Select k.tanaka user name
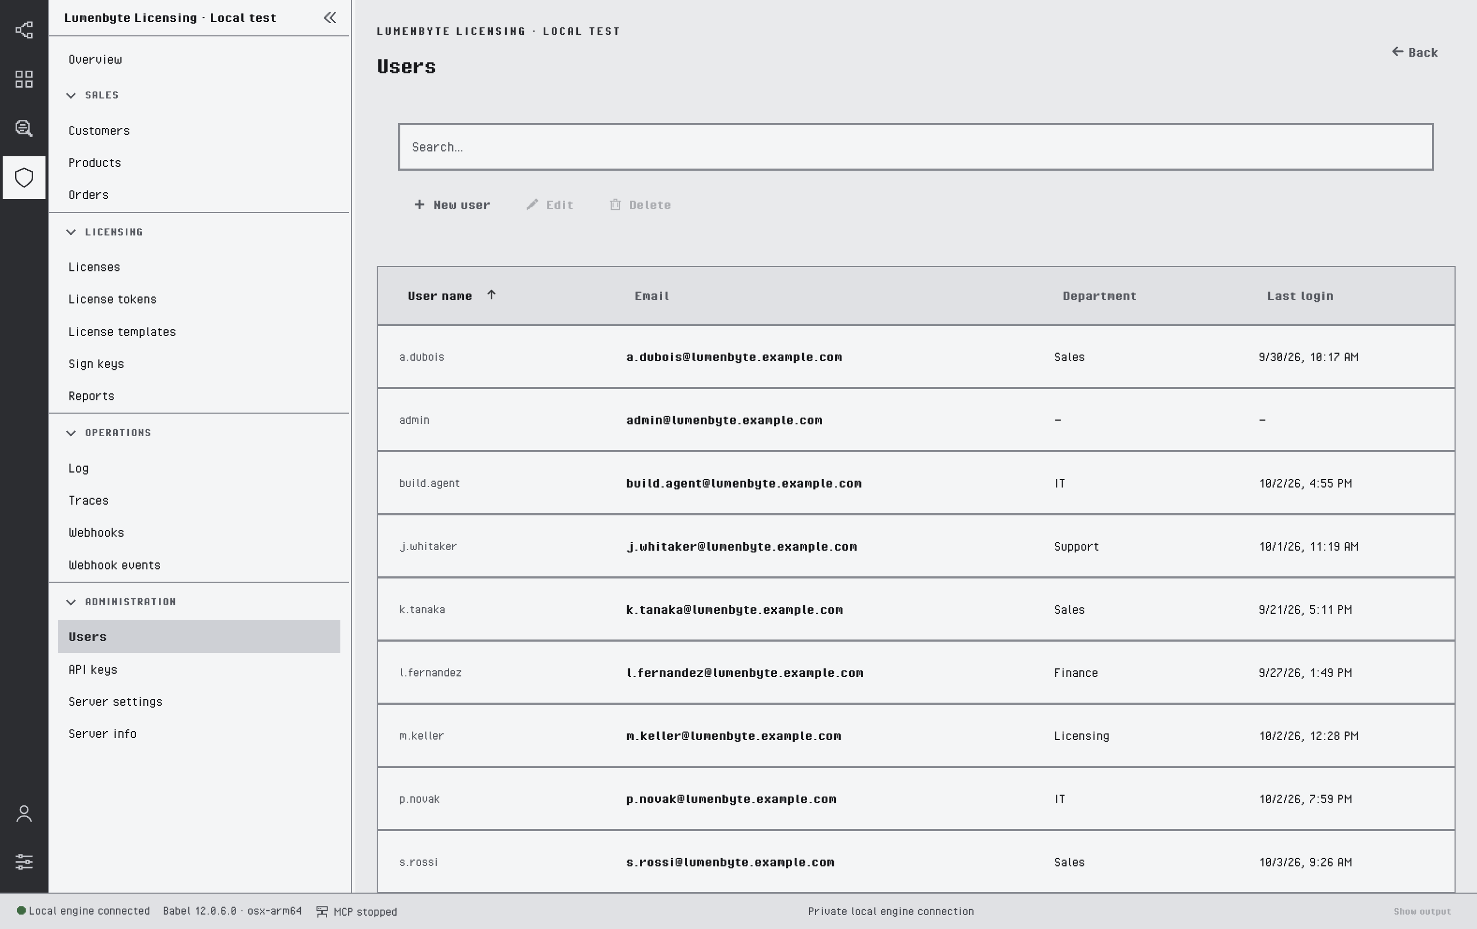The image size is (1477, 929). (x=422, y=610)
